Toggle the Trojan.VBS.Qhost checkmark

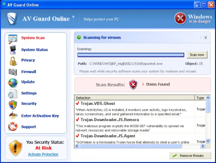coord(77,103)
